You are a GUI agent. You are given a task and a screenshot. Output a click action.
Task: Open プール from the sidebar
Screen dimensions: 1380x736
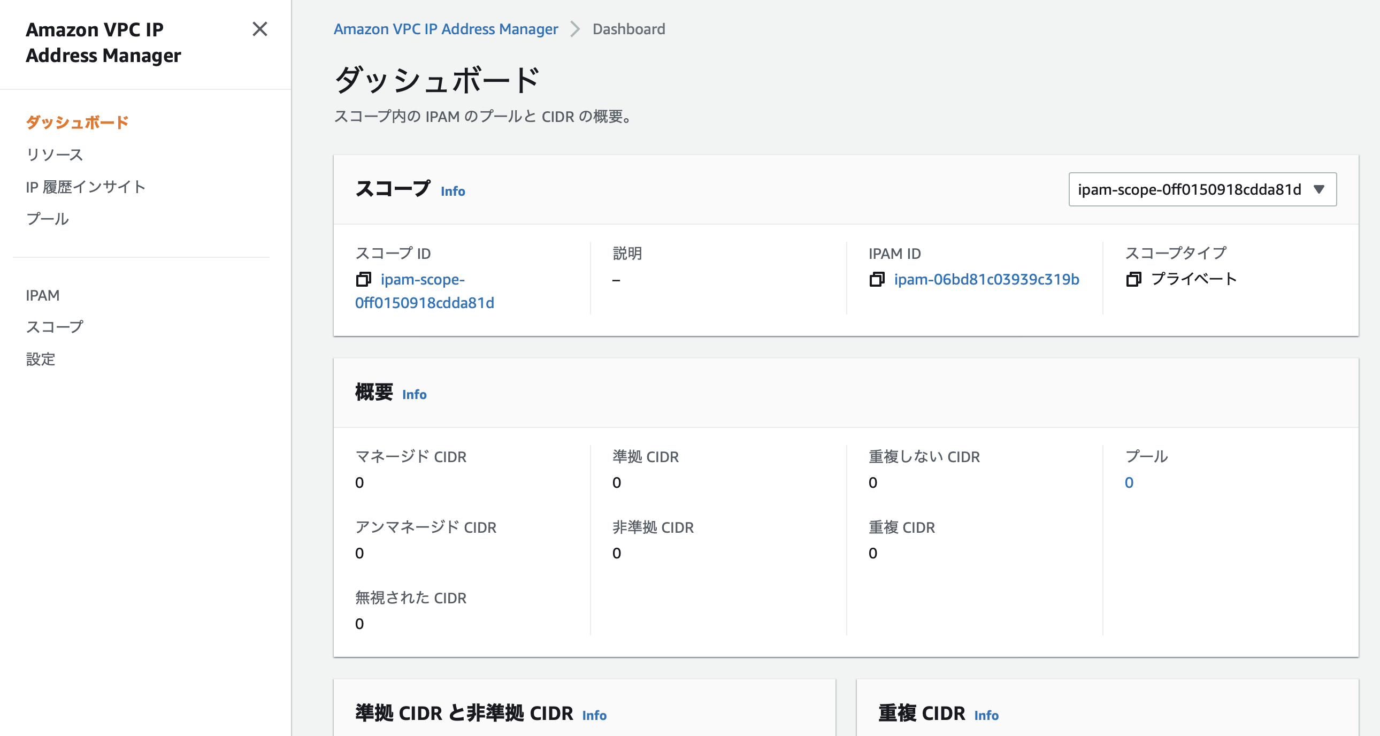[x=47, y=219]
